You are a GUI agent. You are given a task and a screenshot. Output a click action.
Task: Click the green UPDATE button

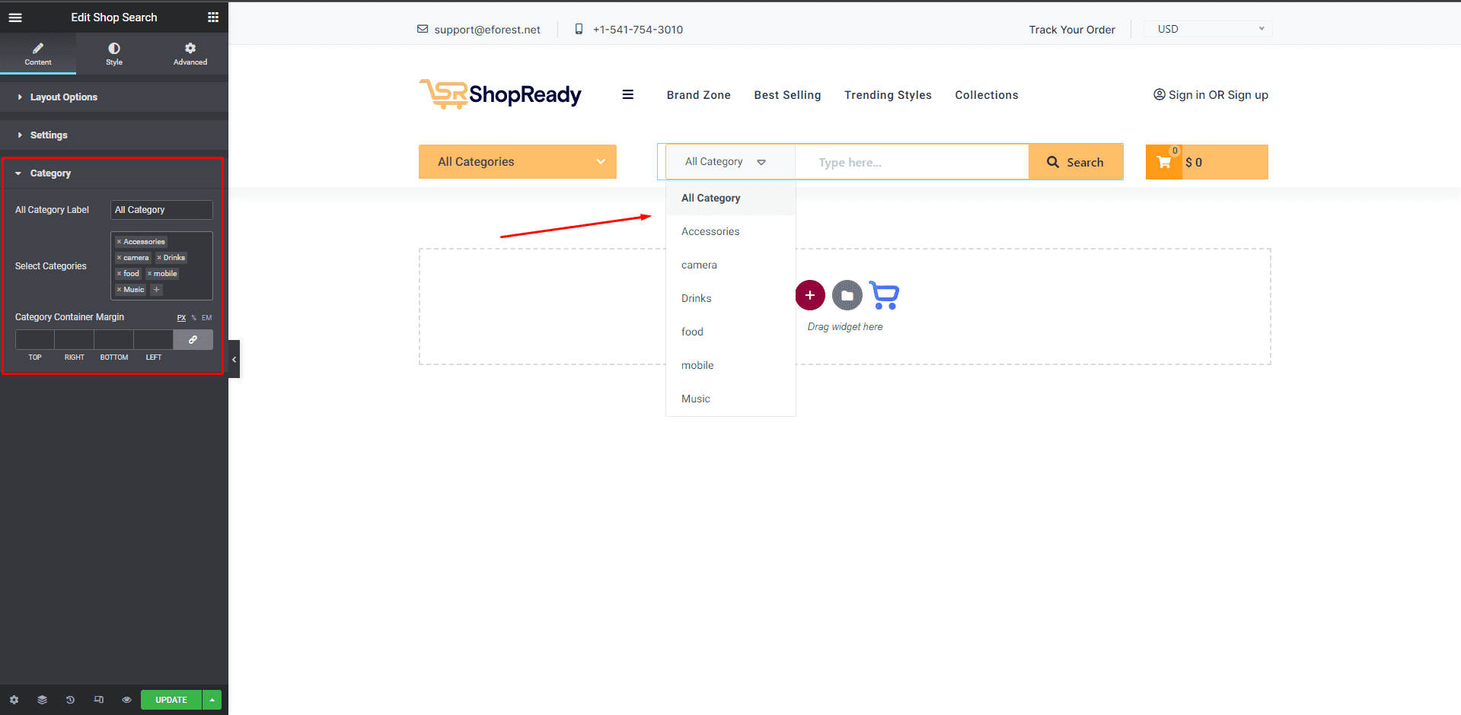coord(171,700)
